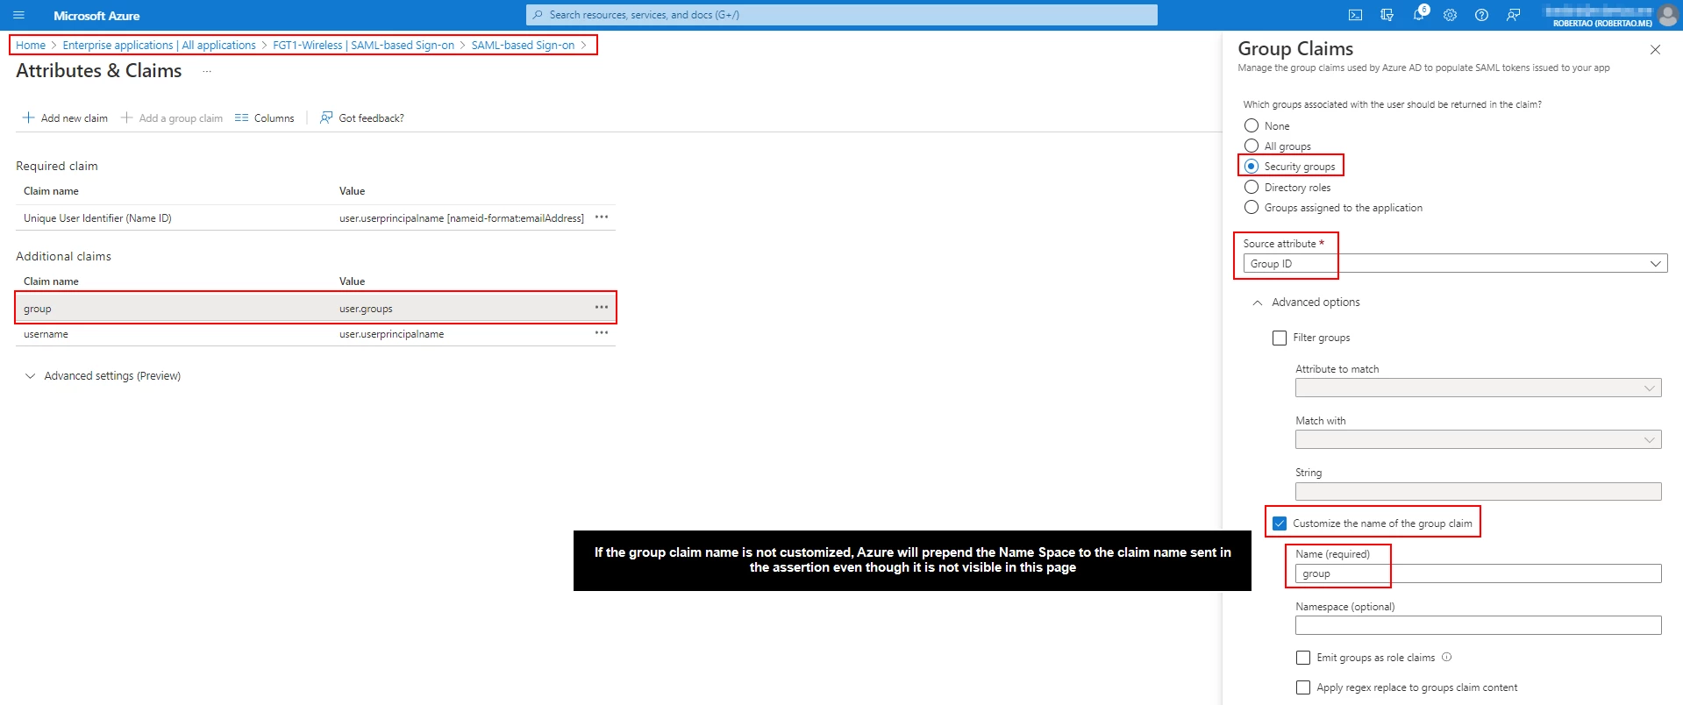Image resolution: width=1683 pixels, height=705 pixels.
Task: Click the Name (required) field containing group
Action: click(1478, 573)
